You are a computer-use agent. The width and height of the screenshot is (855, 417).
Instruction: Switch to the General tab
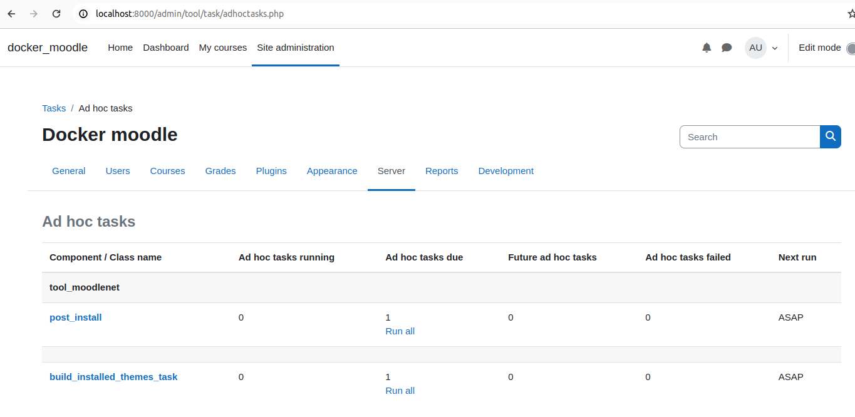click(69, 171)
